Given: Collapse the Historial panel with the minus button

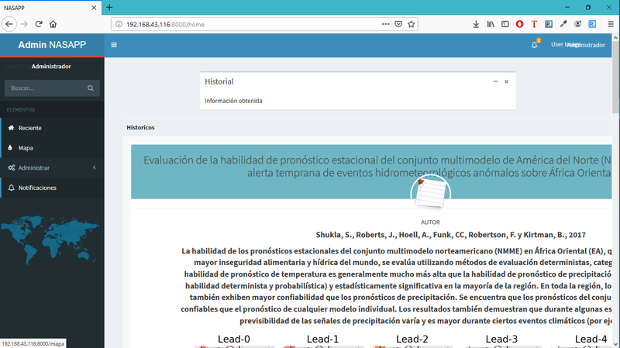Looking at the screenshot, I should coord(495,81).
